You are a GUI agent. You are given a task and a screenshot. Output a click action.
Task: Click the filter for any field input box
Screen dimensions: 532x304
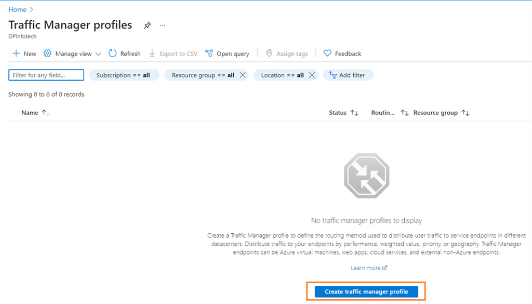[46, 75]
